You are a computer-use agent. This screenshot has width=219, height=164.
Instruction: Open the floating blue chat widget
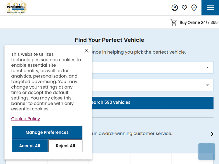click(x=206, y=151)
